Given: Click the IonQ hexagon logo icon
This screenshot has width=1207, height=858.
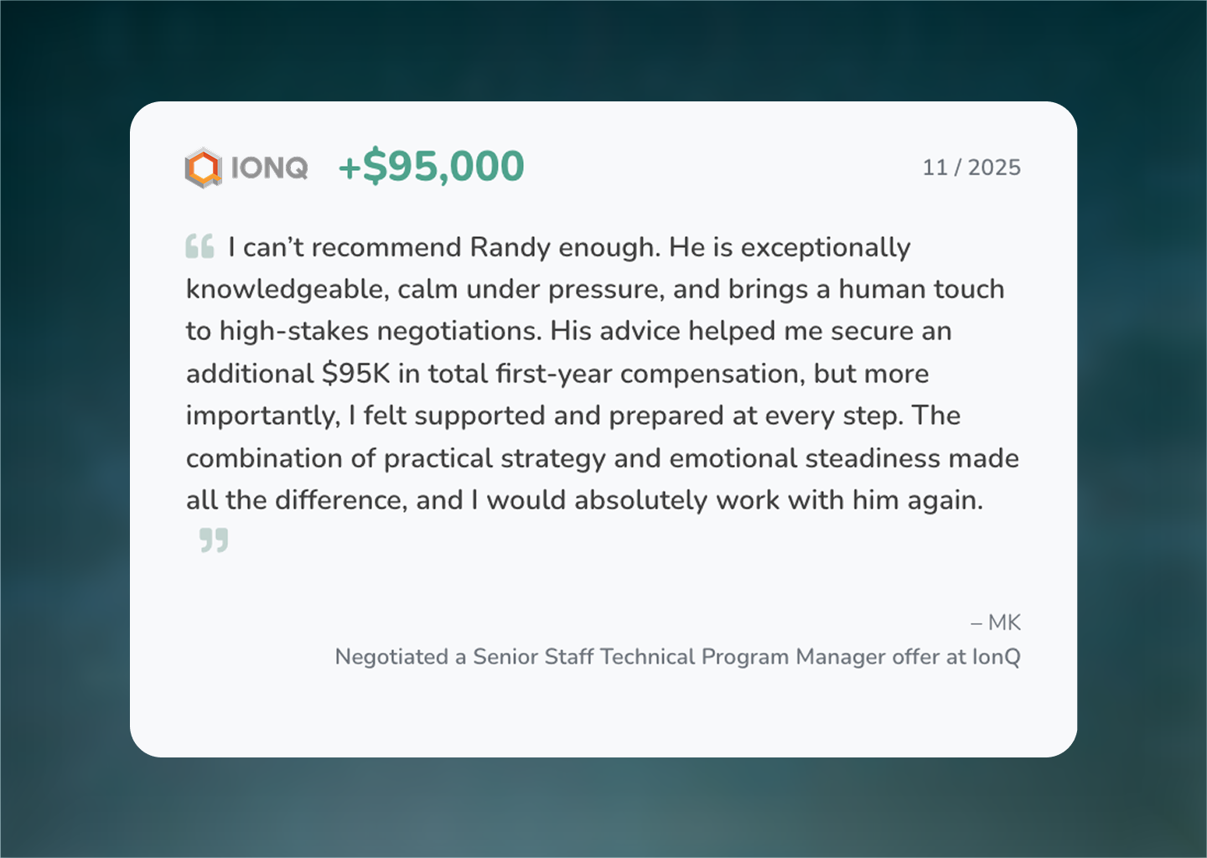Looking at the screenshot, I should 203,168.
